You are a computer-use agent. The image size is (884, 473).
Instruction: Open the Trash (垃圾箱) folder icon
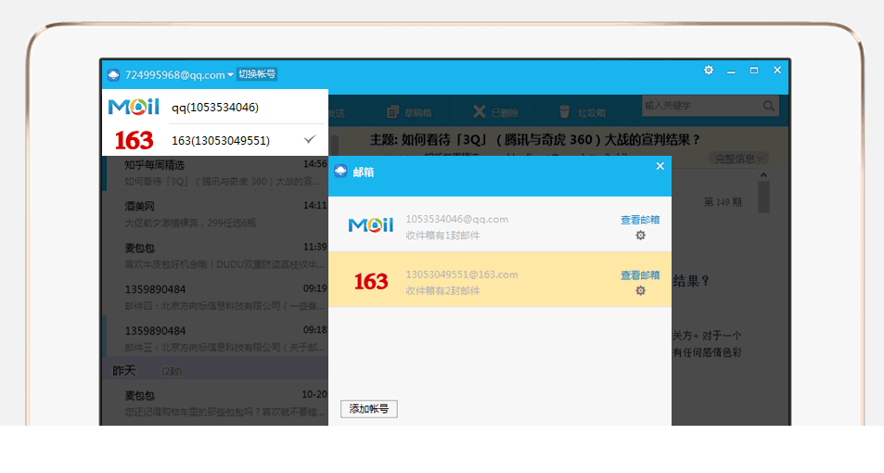(564, 112)
